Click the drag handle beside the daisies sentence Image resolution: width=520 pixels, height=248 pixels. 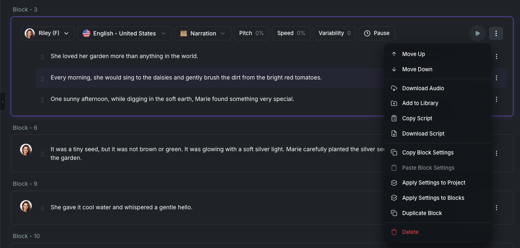[42, 78]
